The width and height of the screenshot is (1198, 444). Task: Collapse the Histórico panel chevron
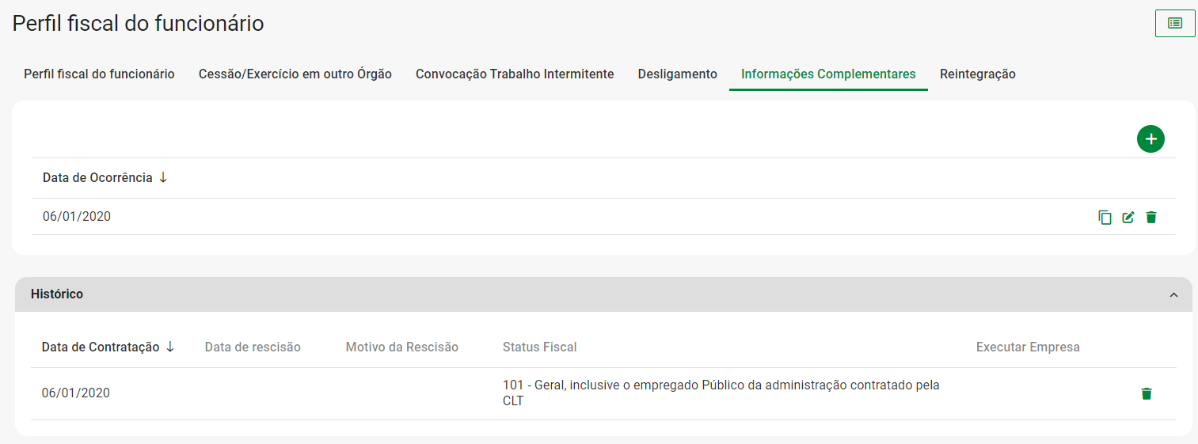coord(1173,294)
